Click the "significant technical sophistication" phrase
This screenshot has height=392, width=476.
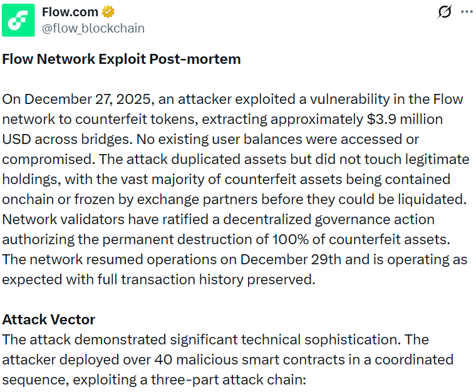click(x=284, y=339)
